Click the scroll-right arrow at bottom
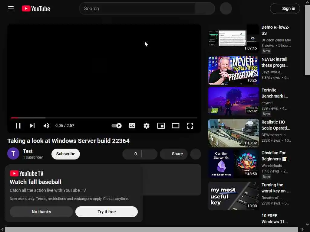 (302, 230)
